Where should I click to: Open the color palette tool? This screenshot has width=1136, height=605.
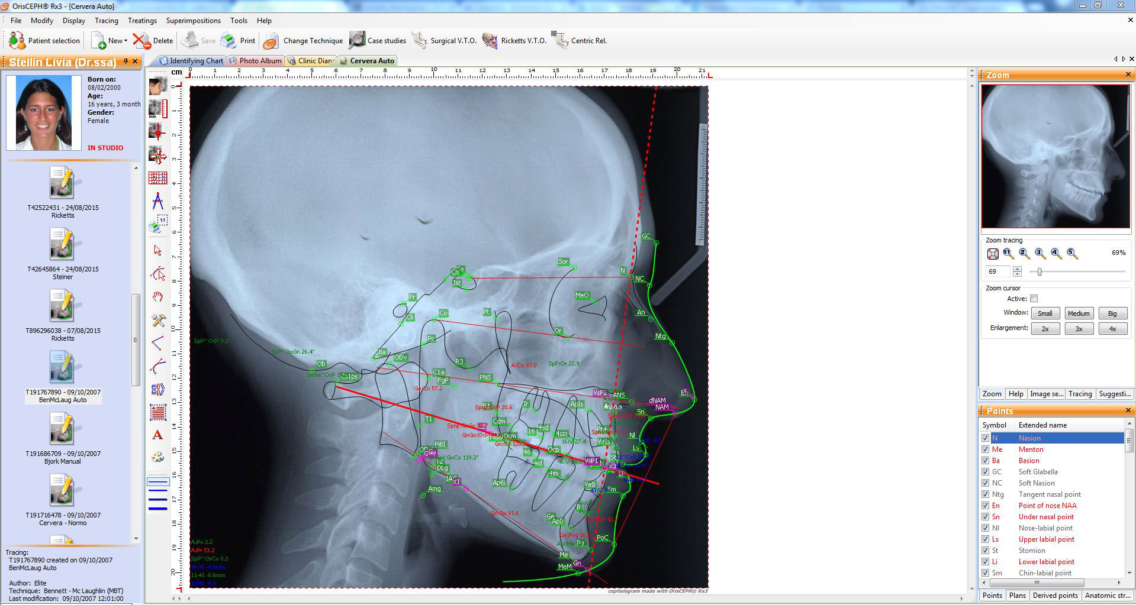pyautogui.click(x=157, y=457)
